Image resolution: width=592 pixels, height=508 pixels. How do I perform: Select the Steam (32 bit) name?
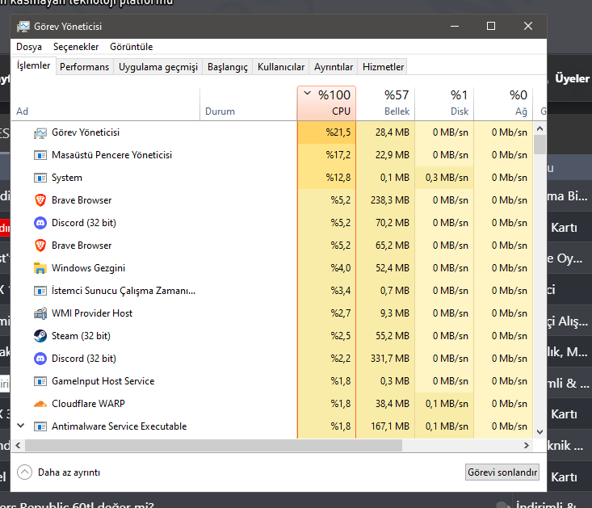pos(82,336)
